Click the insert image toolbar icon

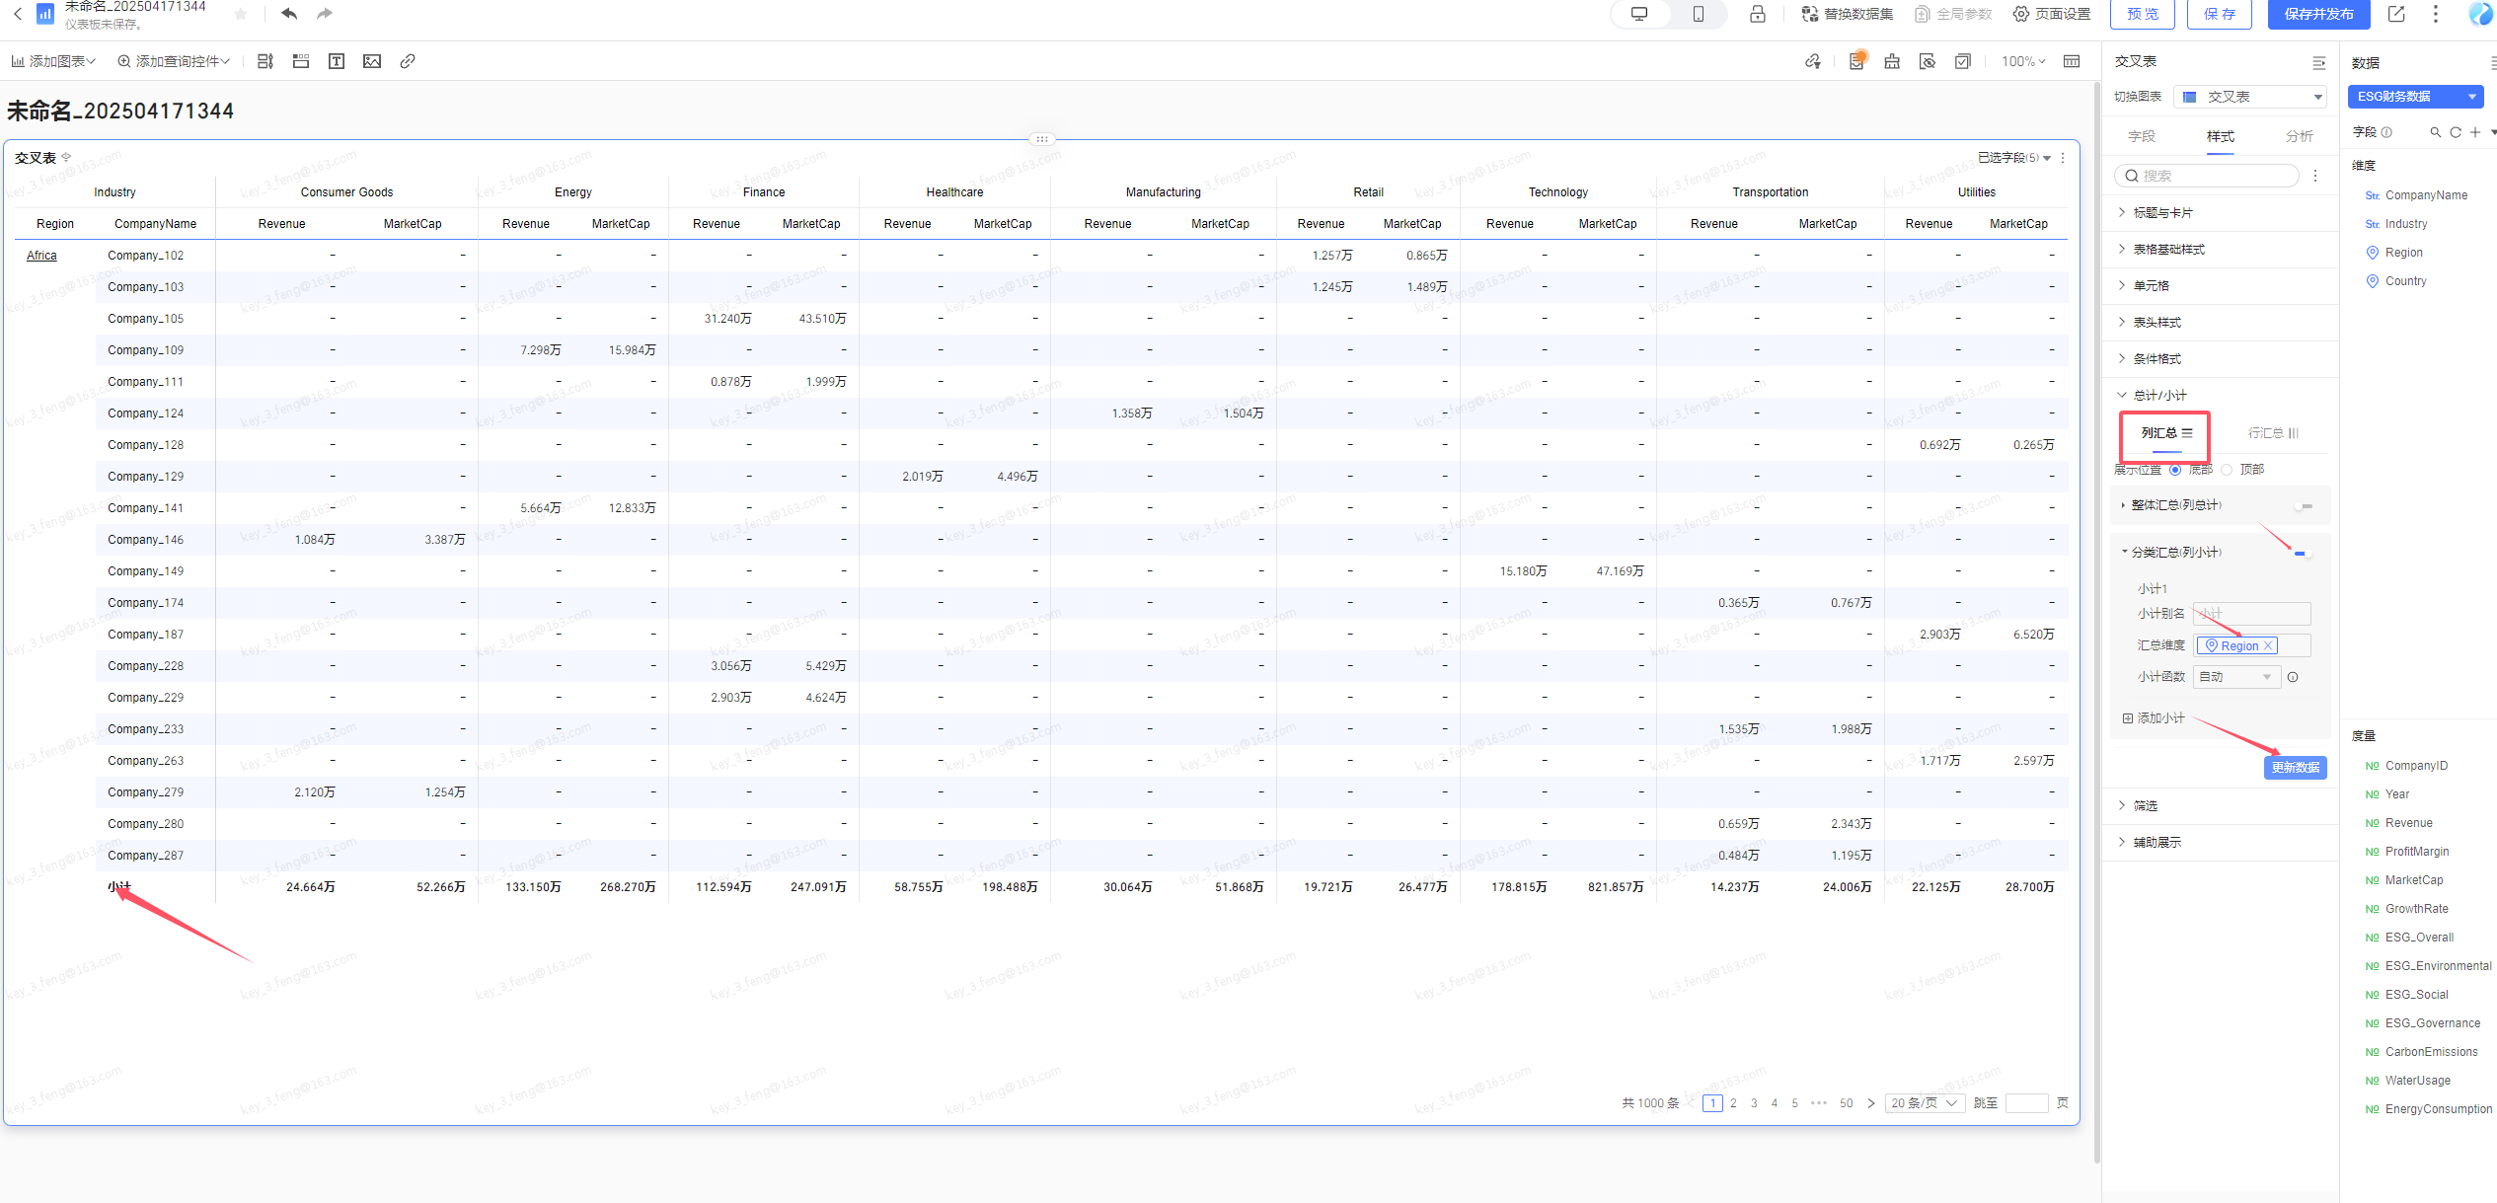pyautogui.click(x=372, y=61)
